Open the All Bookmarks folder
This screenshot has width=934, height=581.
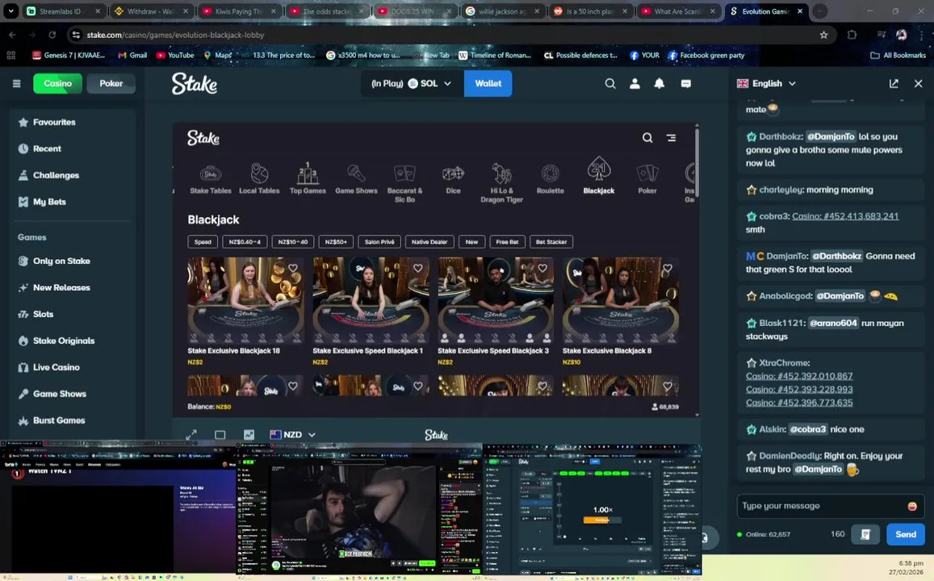coord(898,56)
